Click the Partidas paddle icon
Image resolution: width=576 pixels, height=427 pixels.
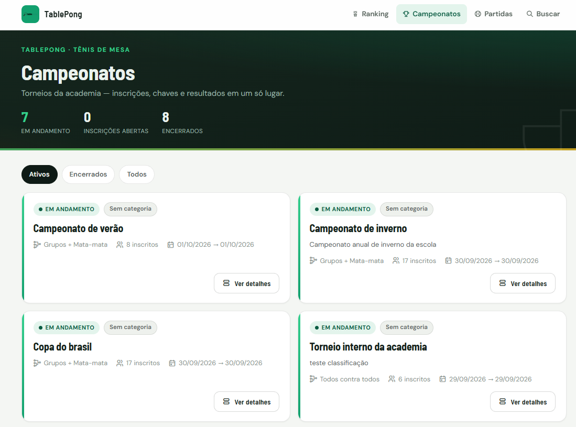tap(477, 14)
